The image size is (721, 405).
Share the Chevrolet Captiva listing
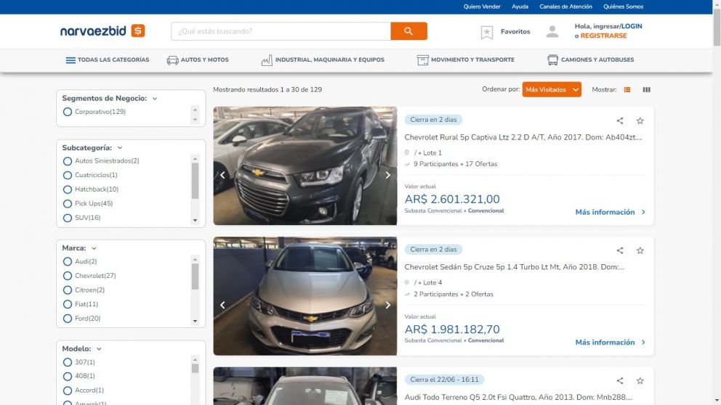tap(620, 120)
